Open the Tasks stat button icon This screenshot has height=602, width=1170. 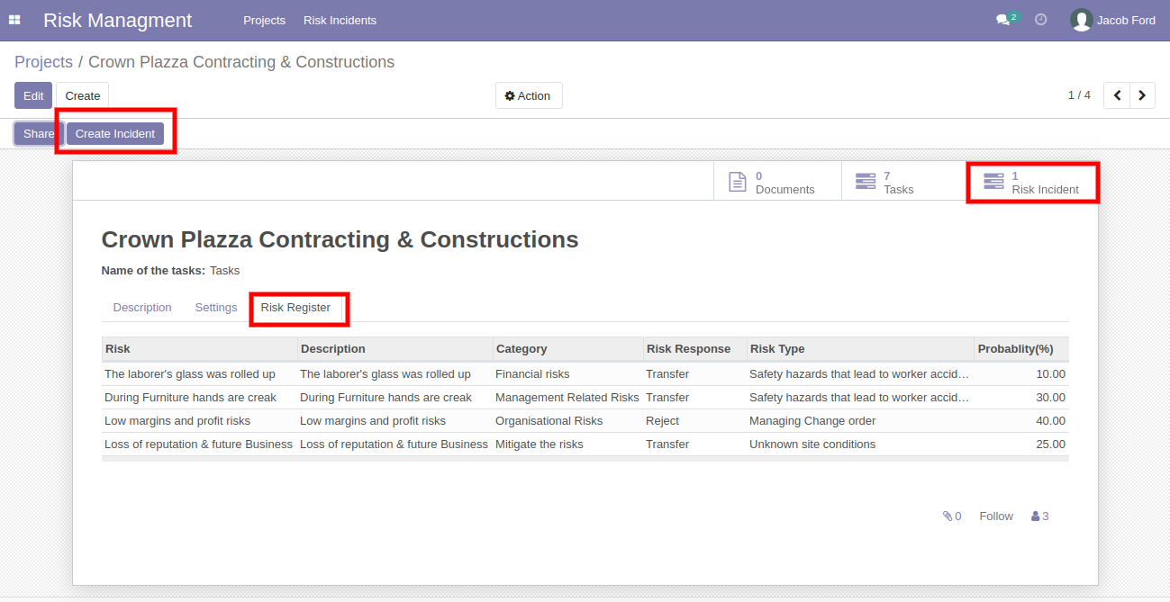tap(866, 182)
